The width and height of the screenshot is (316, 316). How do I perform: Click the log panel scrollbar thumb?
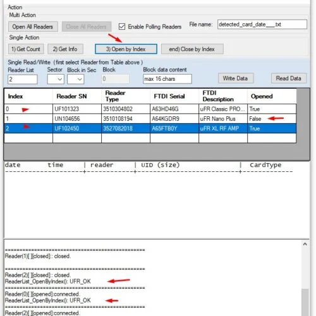(305, 302)
